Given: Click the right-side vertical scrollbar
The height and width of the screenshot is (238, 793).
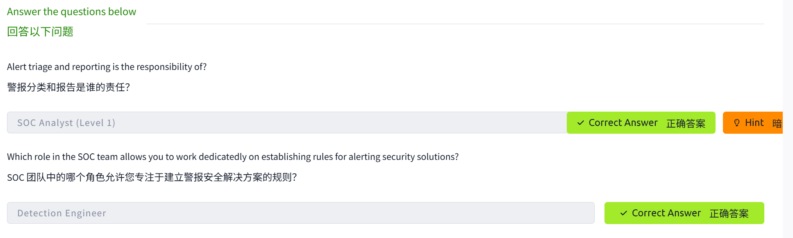Looking at the screenshot, I should [787, 119].
